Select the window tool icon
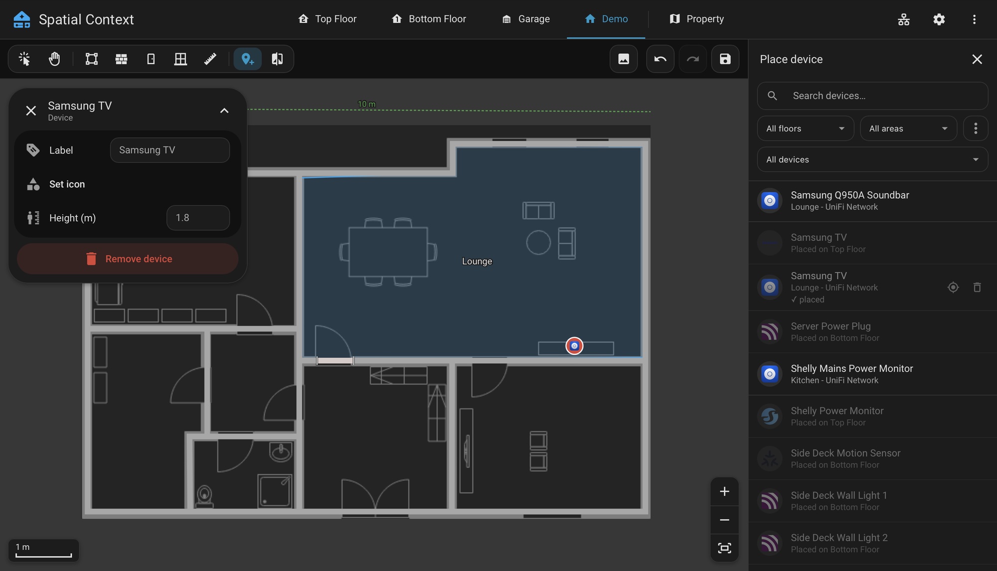Viewport: 997px width, 571px height. [180, 59]
